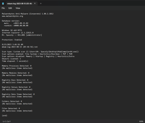Screen dimensions: 145x123
Task: Click the Internet Explorer 11.1.22621.0 line
Action: 18,33
